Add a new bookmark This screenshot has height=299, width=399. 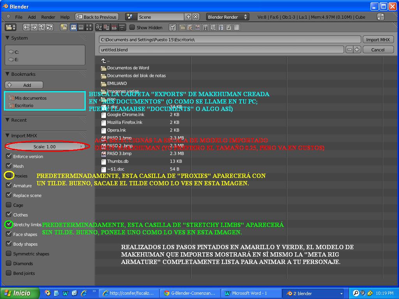coord(24,85)
